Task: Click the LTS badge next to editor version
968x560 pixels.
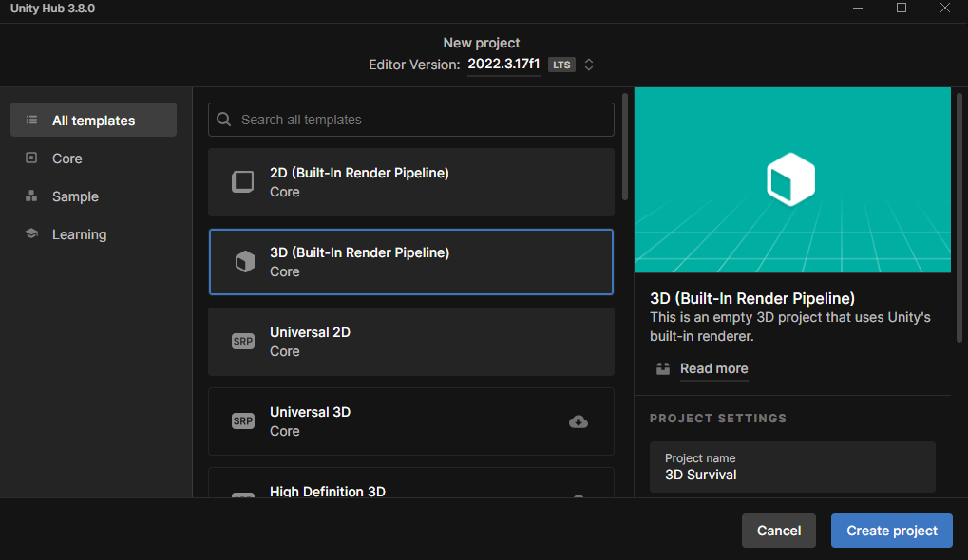Action: point(561,65)
